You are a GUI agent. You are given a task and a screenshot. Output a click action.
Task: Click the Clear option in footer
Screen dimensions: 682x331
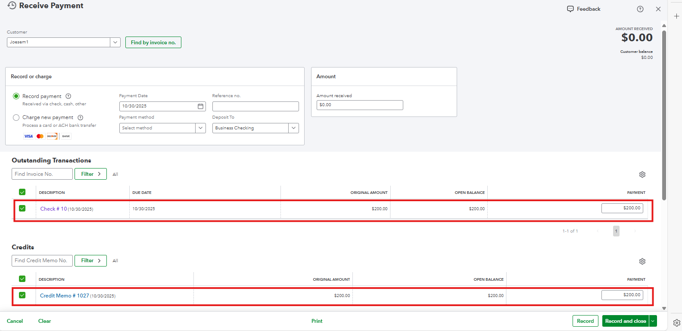(44, 321)
